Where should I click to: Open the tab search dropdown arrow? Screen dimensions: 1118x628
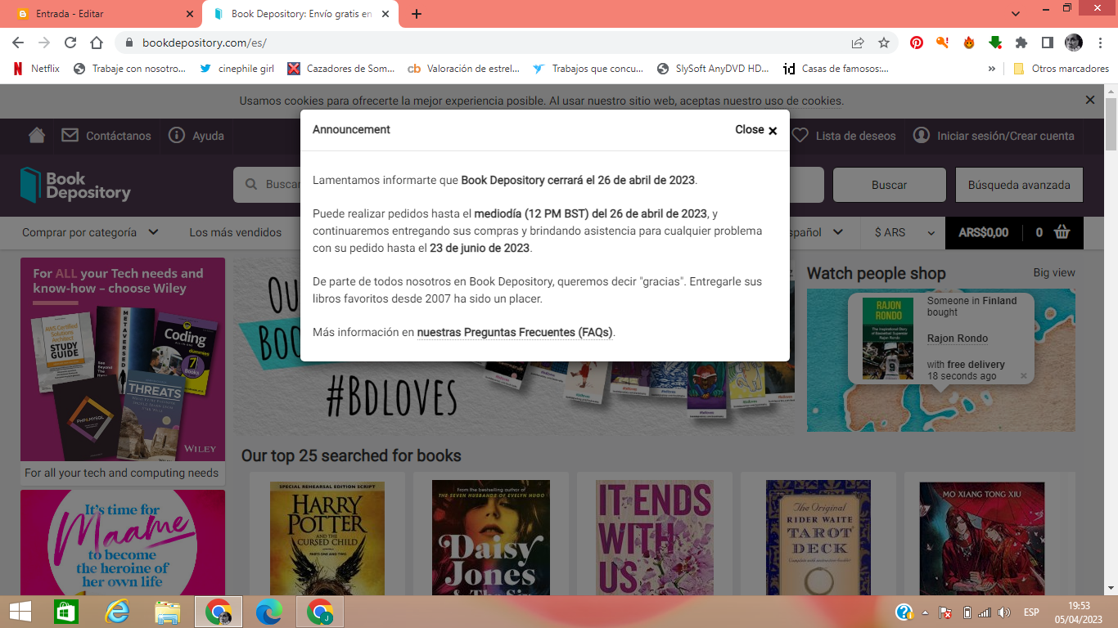[x=1016, y=14]
